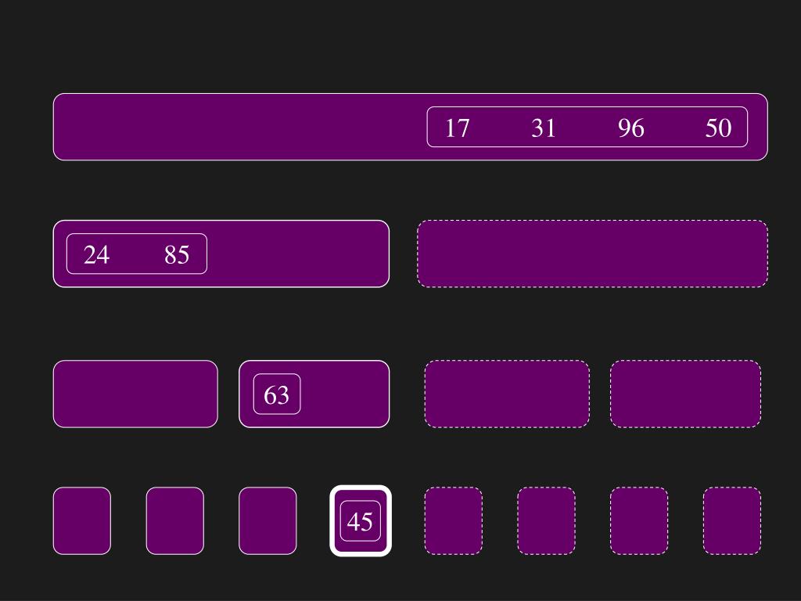The width and height of the screenshot is (801, 601).
Task: Select the dashed cell just right of the 45 cell
Action: coord(454,520)
